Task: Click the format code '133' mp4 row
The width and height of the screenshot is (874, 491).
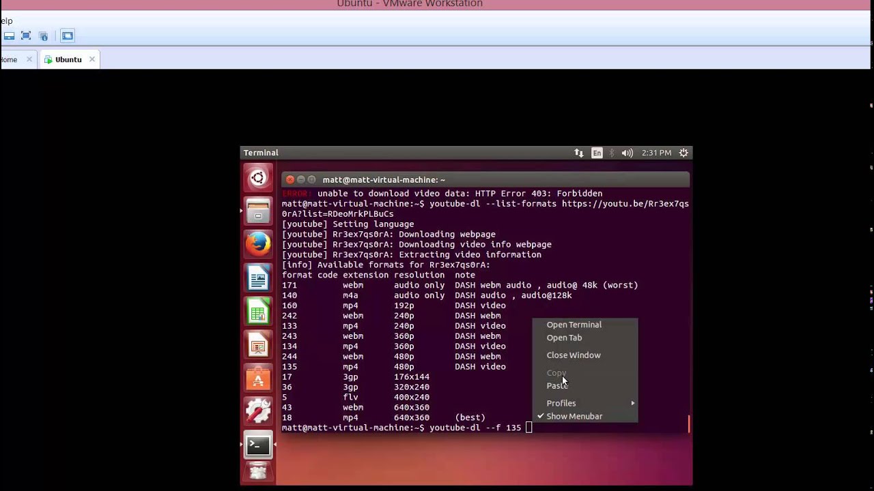Action: click(x=394, y=326)
